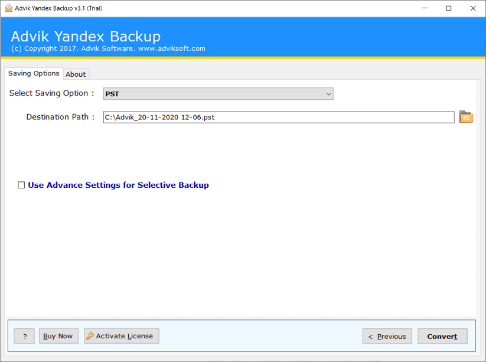Viewport: 486px width, 362px height.
Task: Click the Convert button
Action: click(442, 336)
